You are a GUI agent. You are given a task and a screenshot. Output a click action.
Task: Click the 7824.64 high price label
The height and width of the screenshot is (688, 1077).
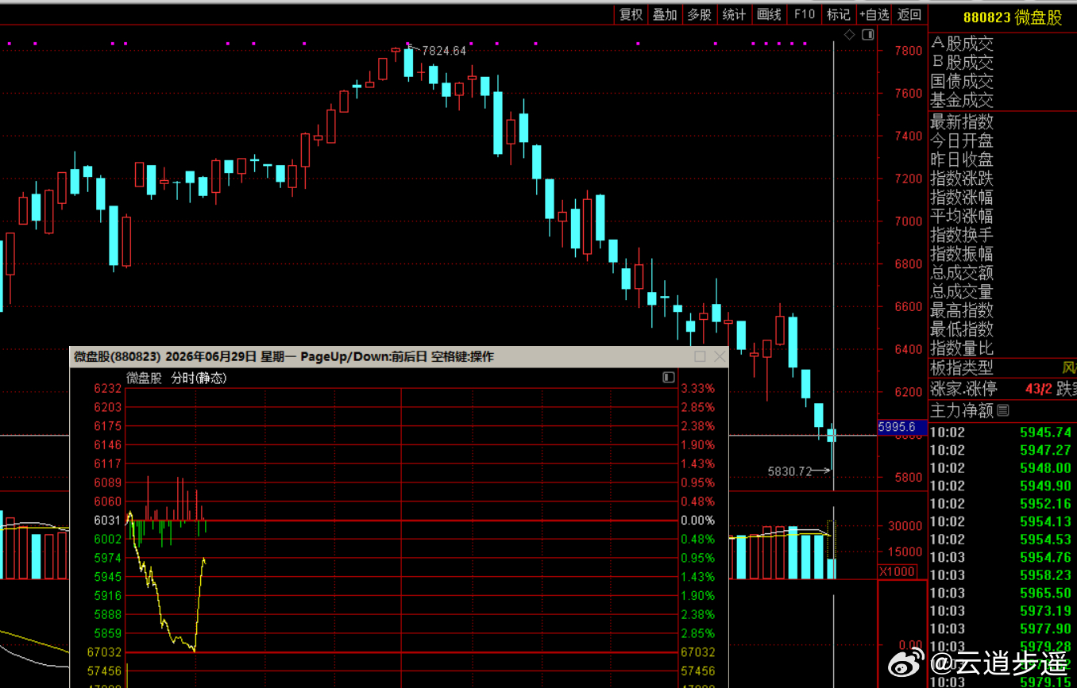(444, 51)
